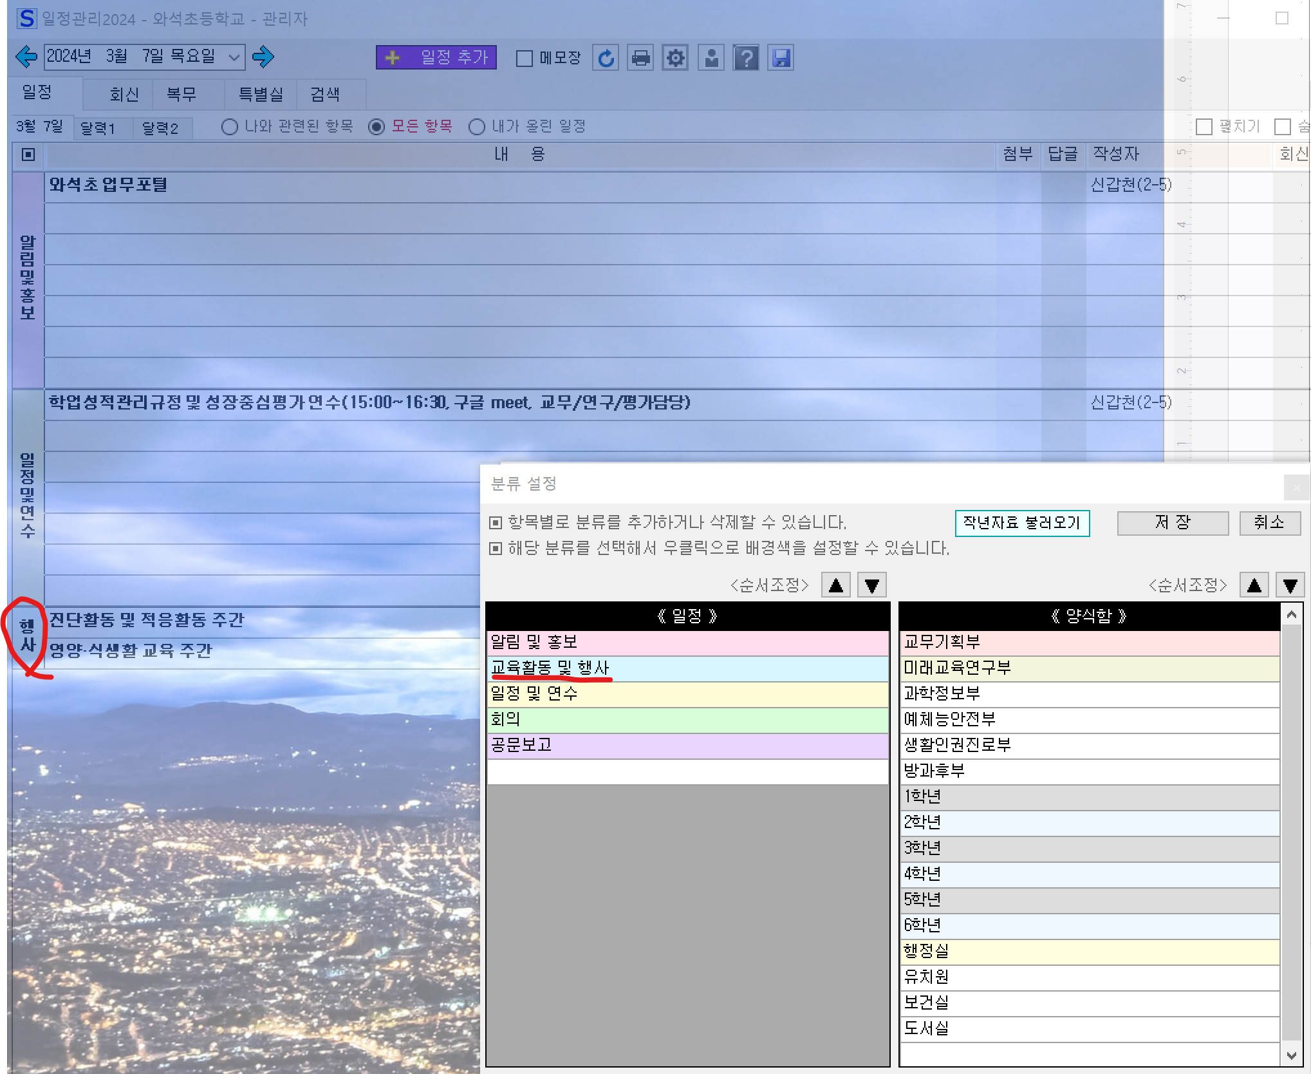Click the printer icon
The height and width of the screenshot is (1074, 1311).
pos(640,58)
